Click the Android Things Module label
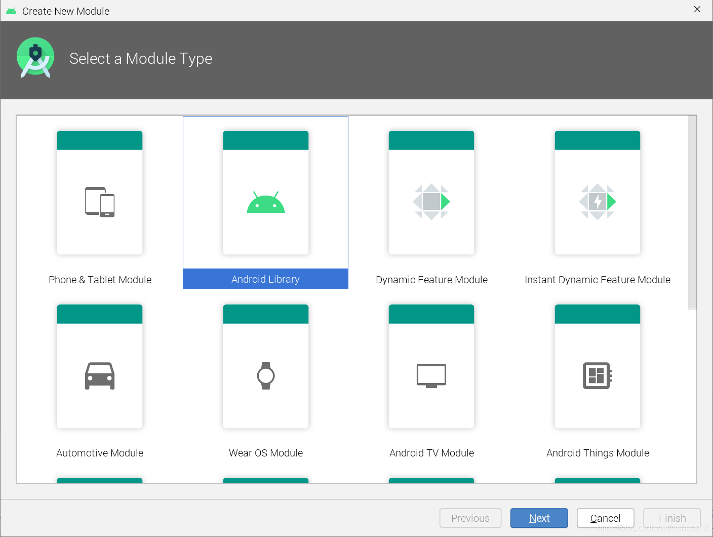 pos(598,453)
